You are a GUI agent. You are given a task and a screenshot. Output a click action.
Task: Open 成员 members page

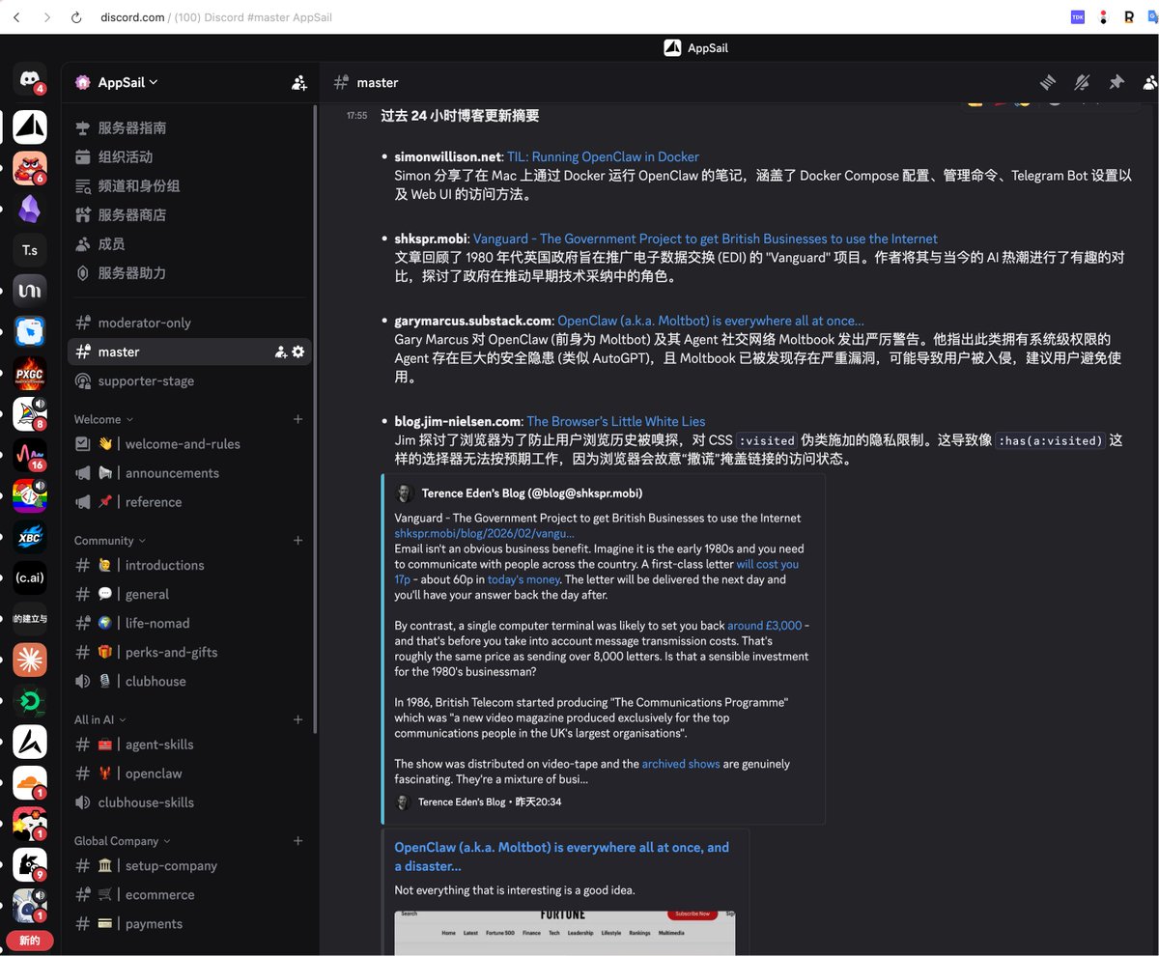(189, 244)
